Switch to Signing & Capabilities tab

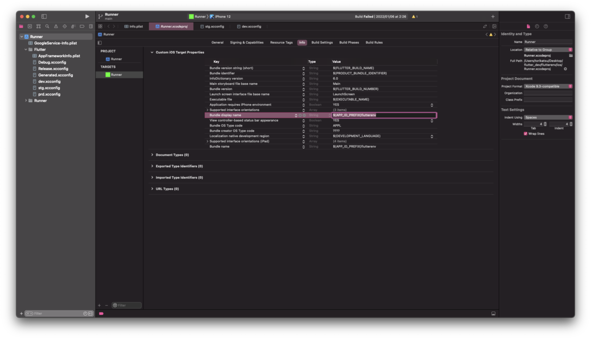click(x=247, y=43)
